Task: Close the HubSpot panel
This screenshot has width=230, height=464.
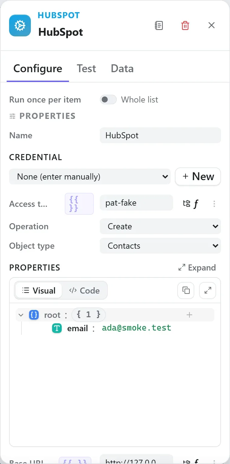Action: pyautogui.click(x=212, y=25)
